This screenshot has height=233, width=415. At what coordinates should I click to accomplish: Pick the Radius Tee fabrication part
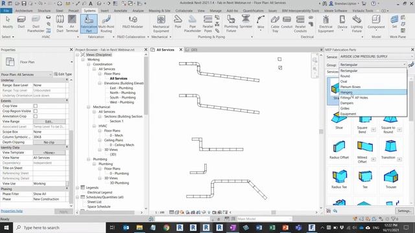click(x=339, y=179)
